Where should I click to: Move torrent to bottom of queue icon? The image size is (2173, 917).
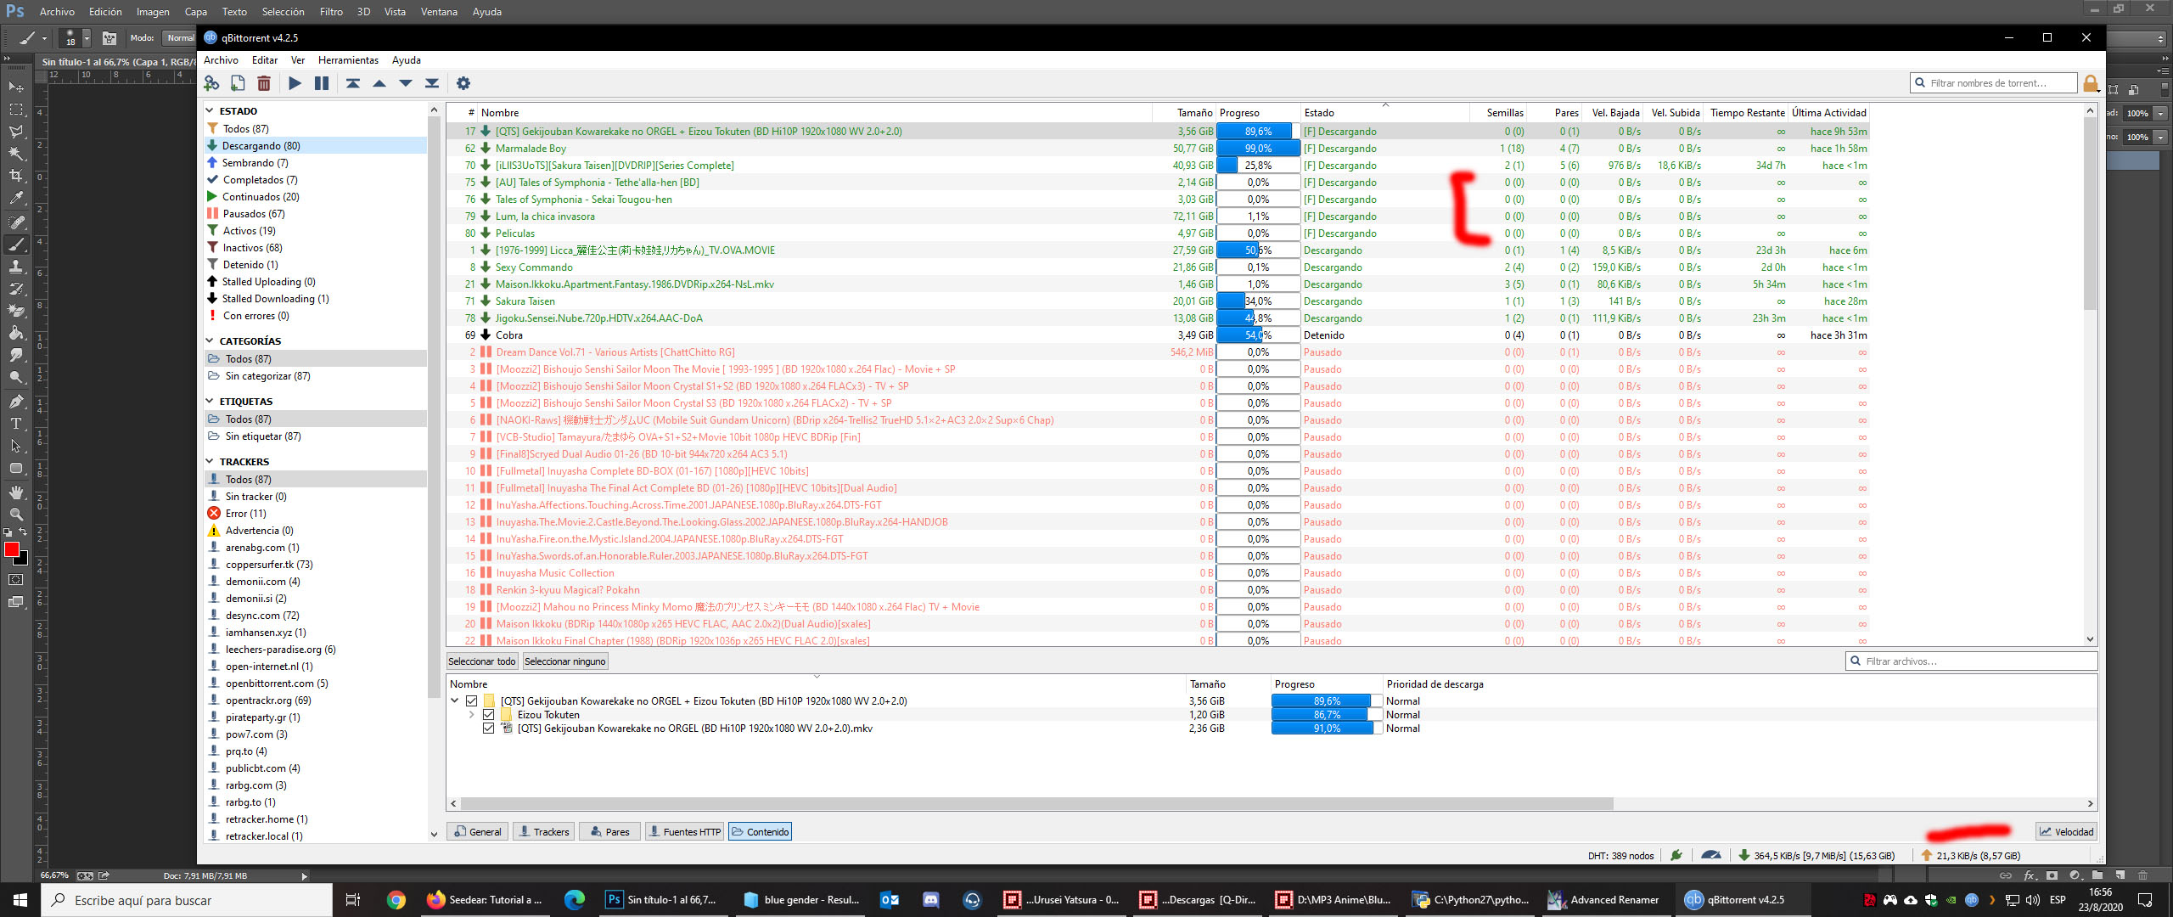tap(432, 83)
